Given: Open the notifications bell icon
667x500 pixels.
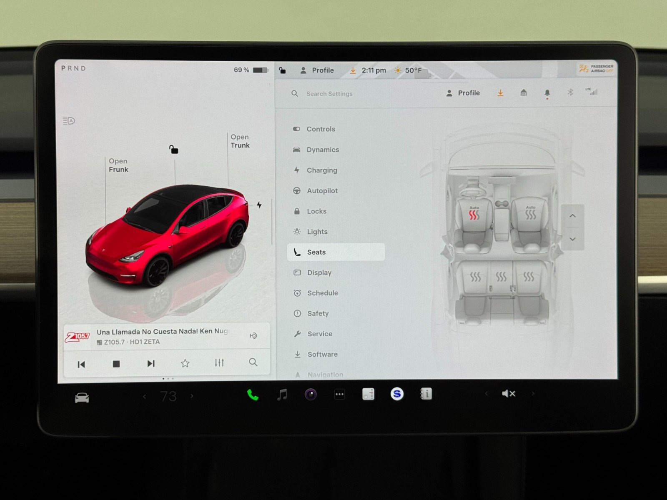Looking at the screenshot, I should [547, 93].
